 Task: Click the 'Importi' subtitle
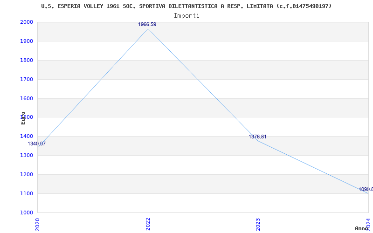pyautogui.click(x=186, y=16)
